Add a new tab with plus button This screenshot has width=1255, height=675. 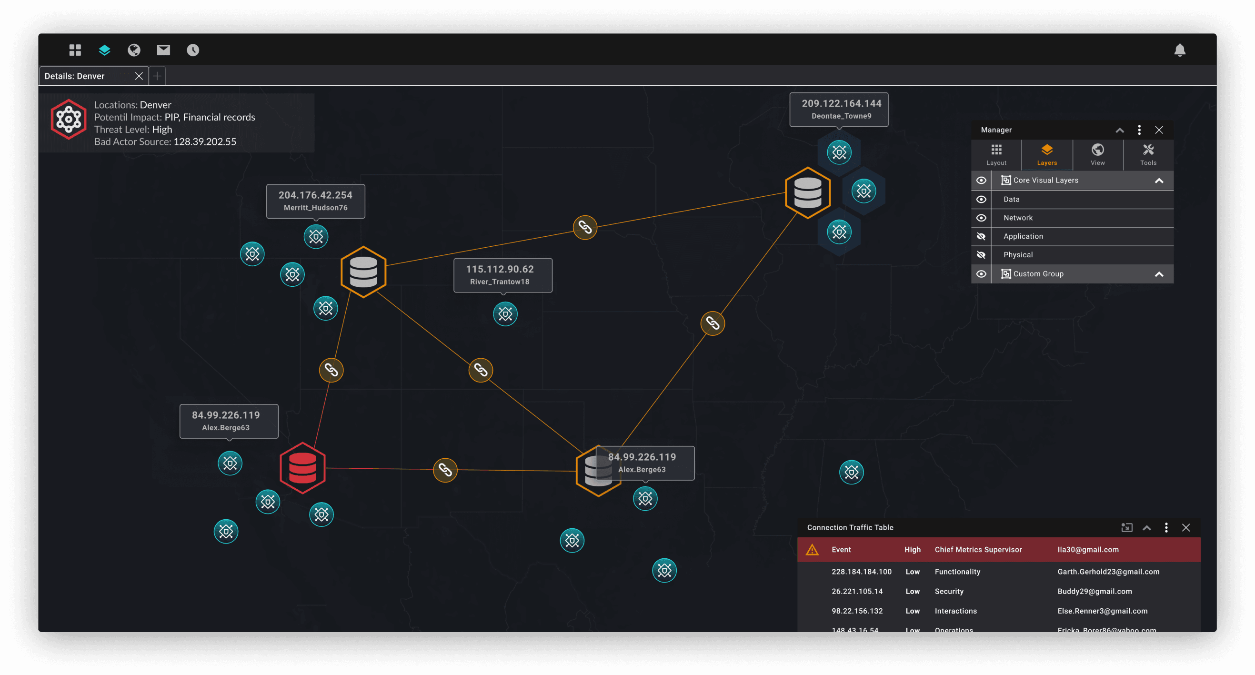[157, 76]
